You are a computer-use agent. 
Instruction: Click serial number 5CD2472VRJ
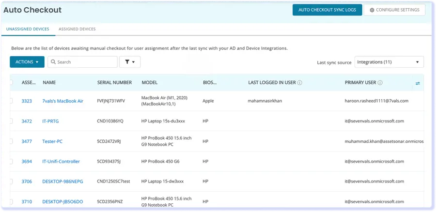click(109, 141)
